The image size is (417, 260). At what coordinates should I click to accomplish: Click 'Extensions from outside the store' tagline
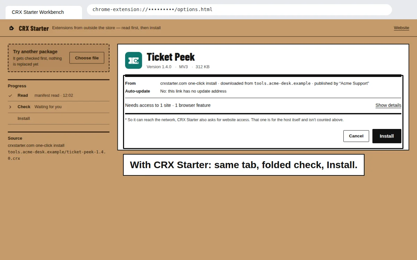106,28
